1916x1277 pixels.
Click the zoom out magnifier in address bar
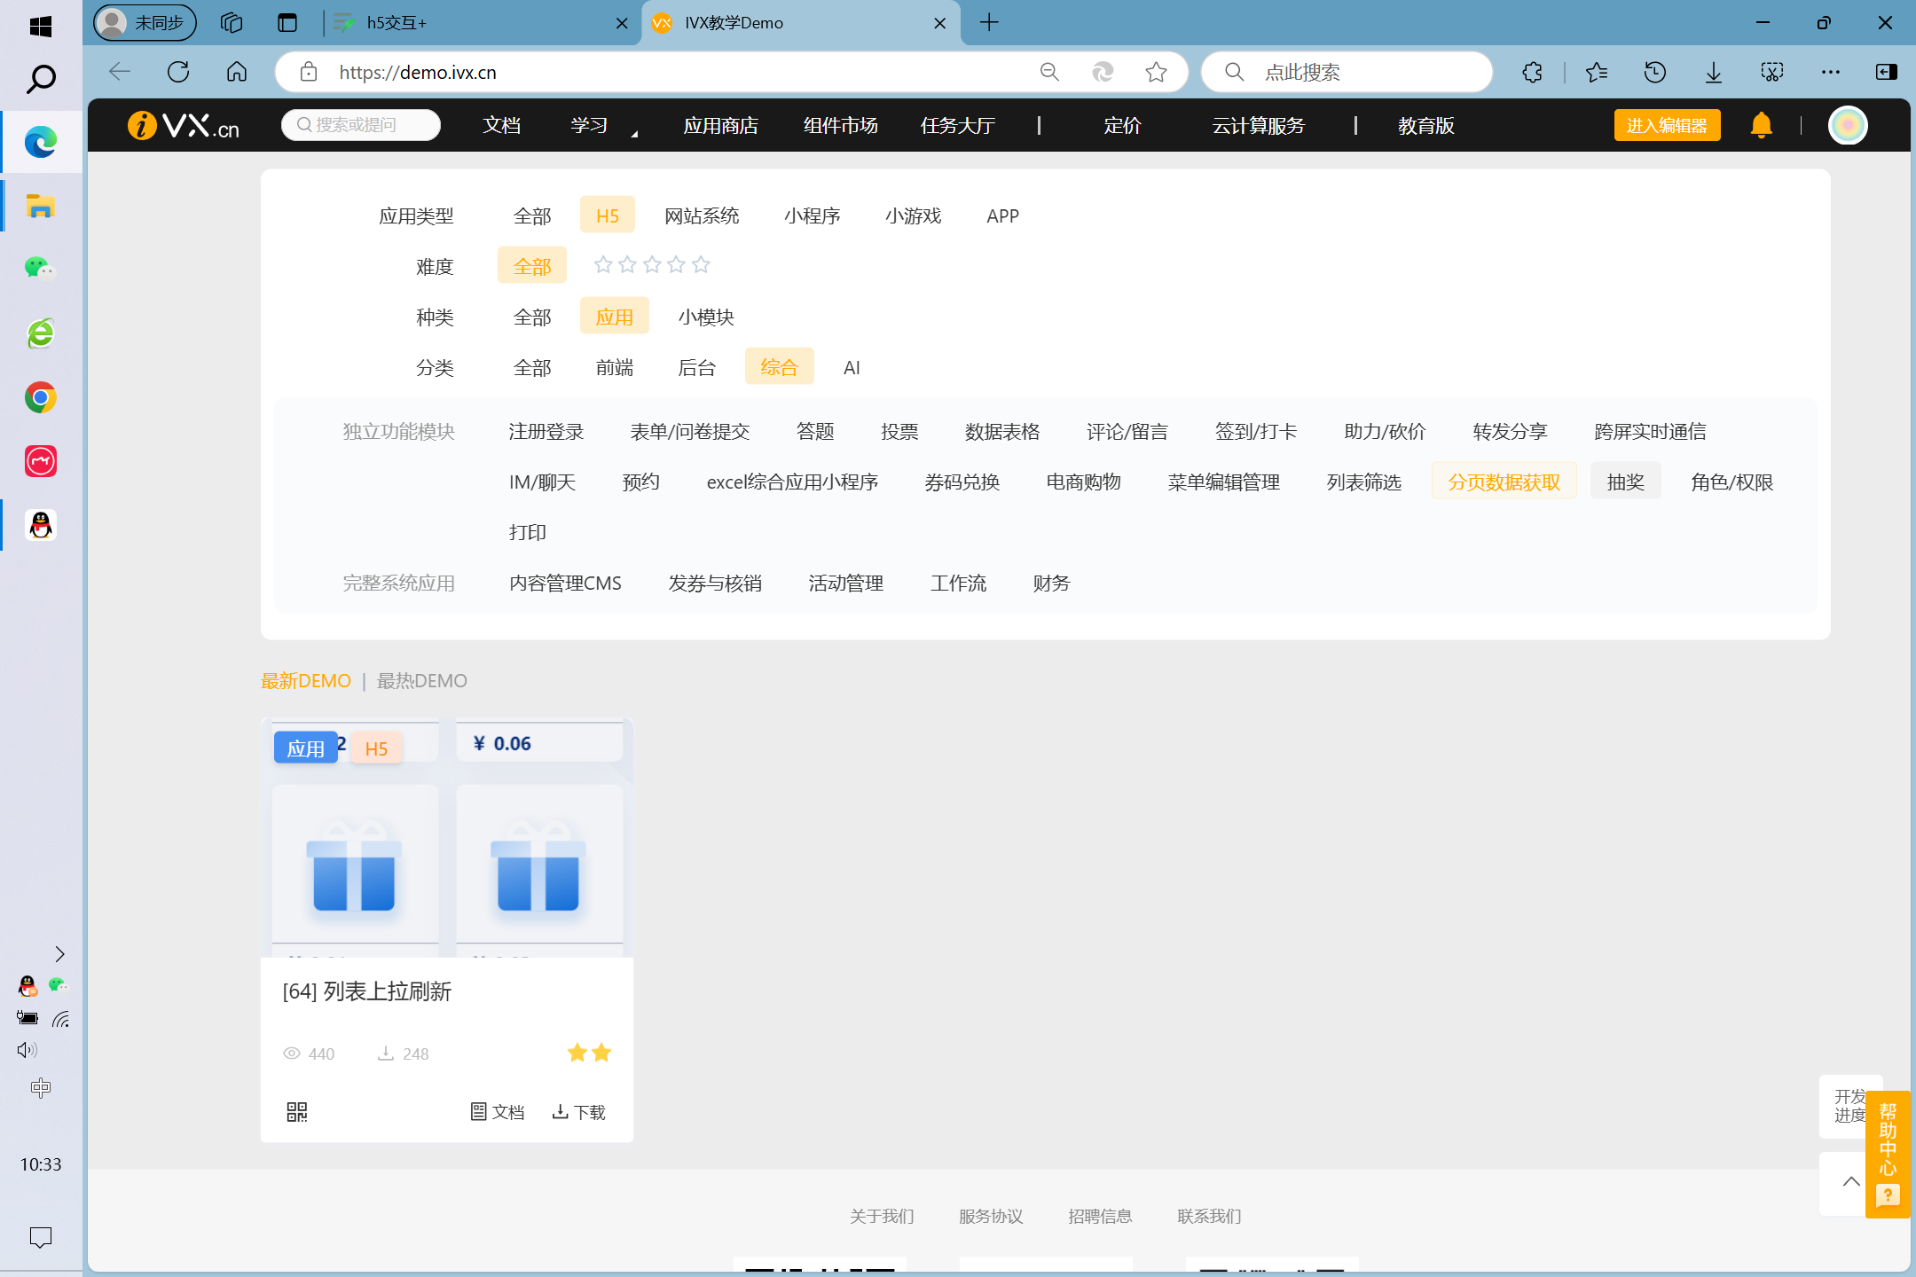(x=1049, y=72)
